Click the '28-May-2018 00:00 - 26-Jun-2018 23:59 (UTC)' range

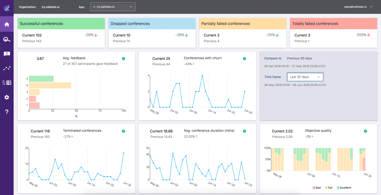click(x=295, y=85)
